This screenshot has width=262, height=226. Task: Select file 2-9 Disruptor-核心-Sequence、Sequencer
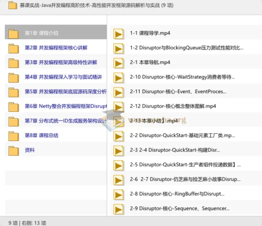tap(180, 208)
